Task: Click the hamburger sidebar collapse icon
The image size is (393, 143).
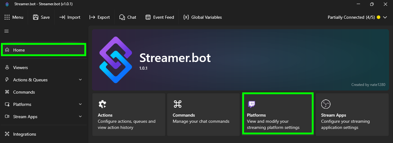Action: 6,31
